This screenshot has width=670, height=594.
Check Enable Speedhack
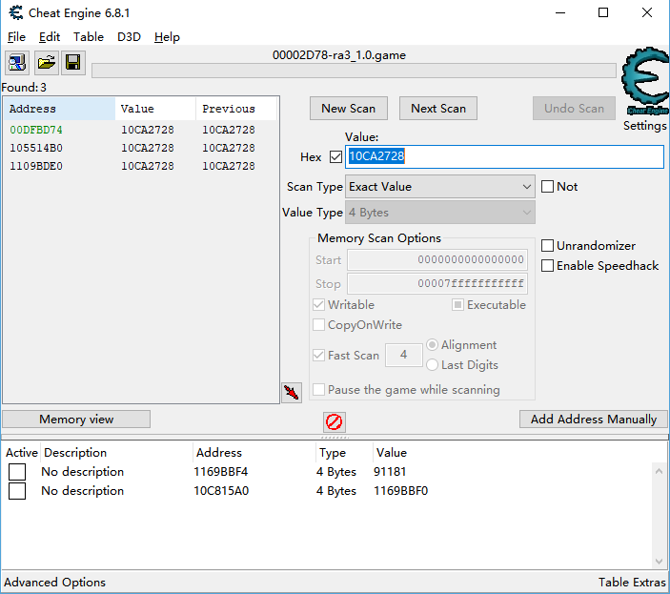tap(547, 265)
